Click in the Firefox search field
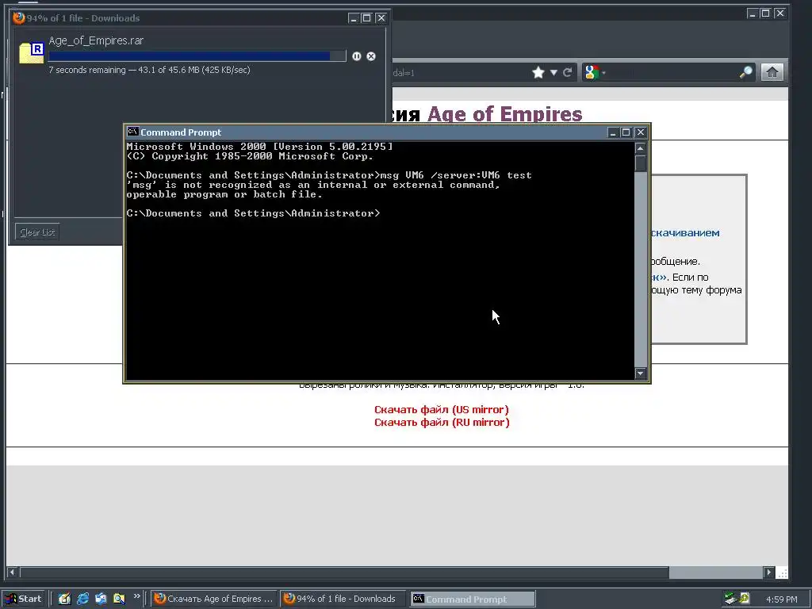Image resolution: width=812 pixels, height=609 pixels. [672, 72]
